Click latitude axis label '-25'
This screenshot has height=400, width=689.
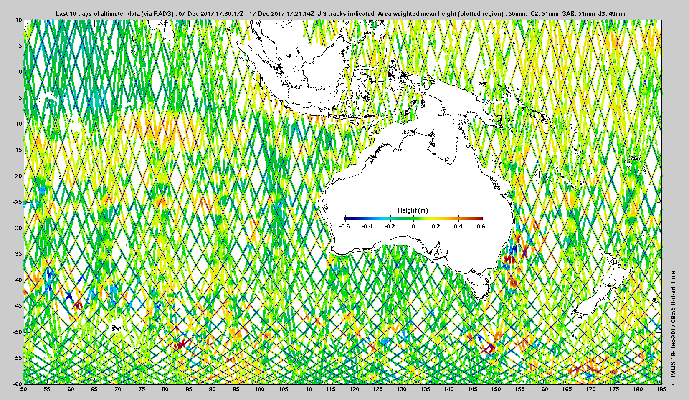tap(17, 202)
